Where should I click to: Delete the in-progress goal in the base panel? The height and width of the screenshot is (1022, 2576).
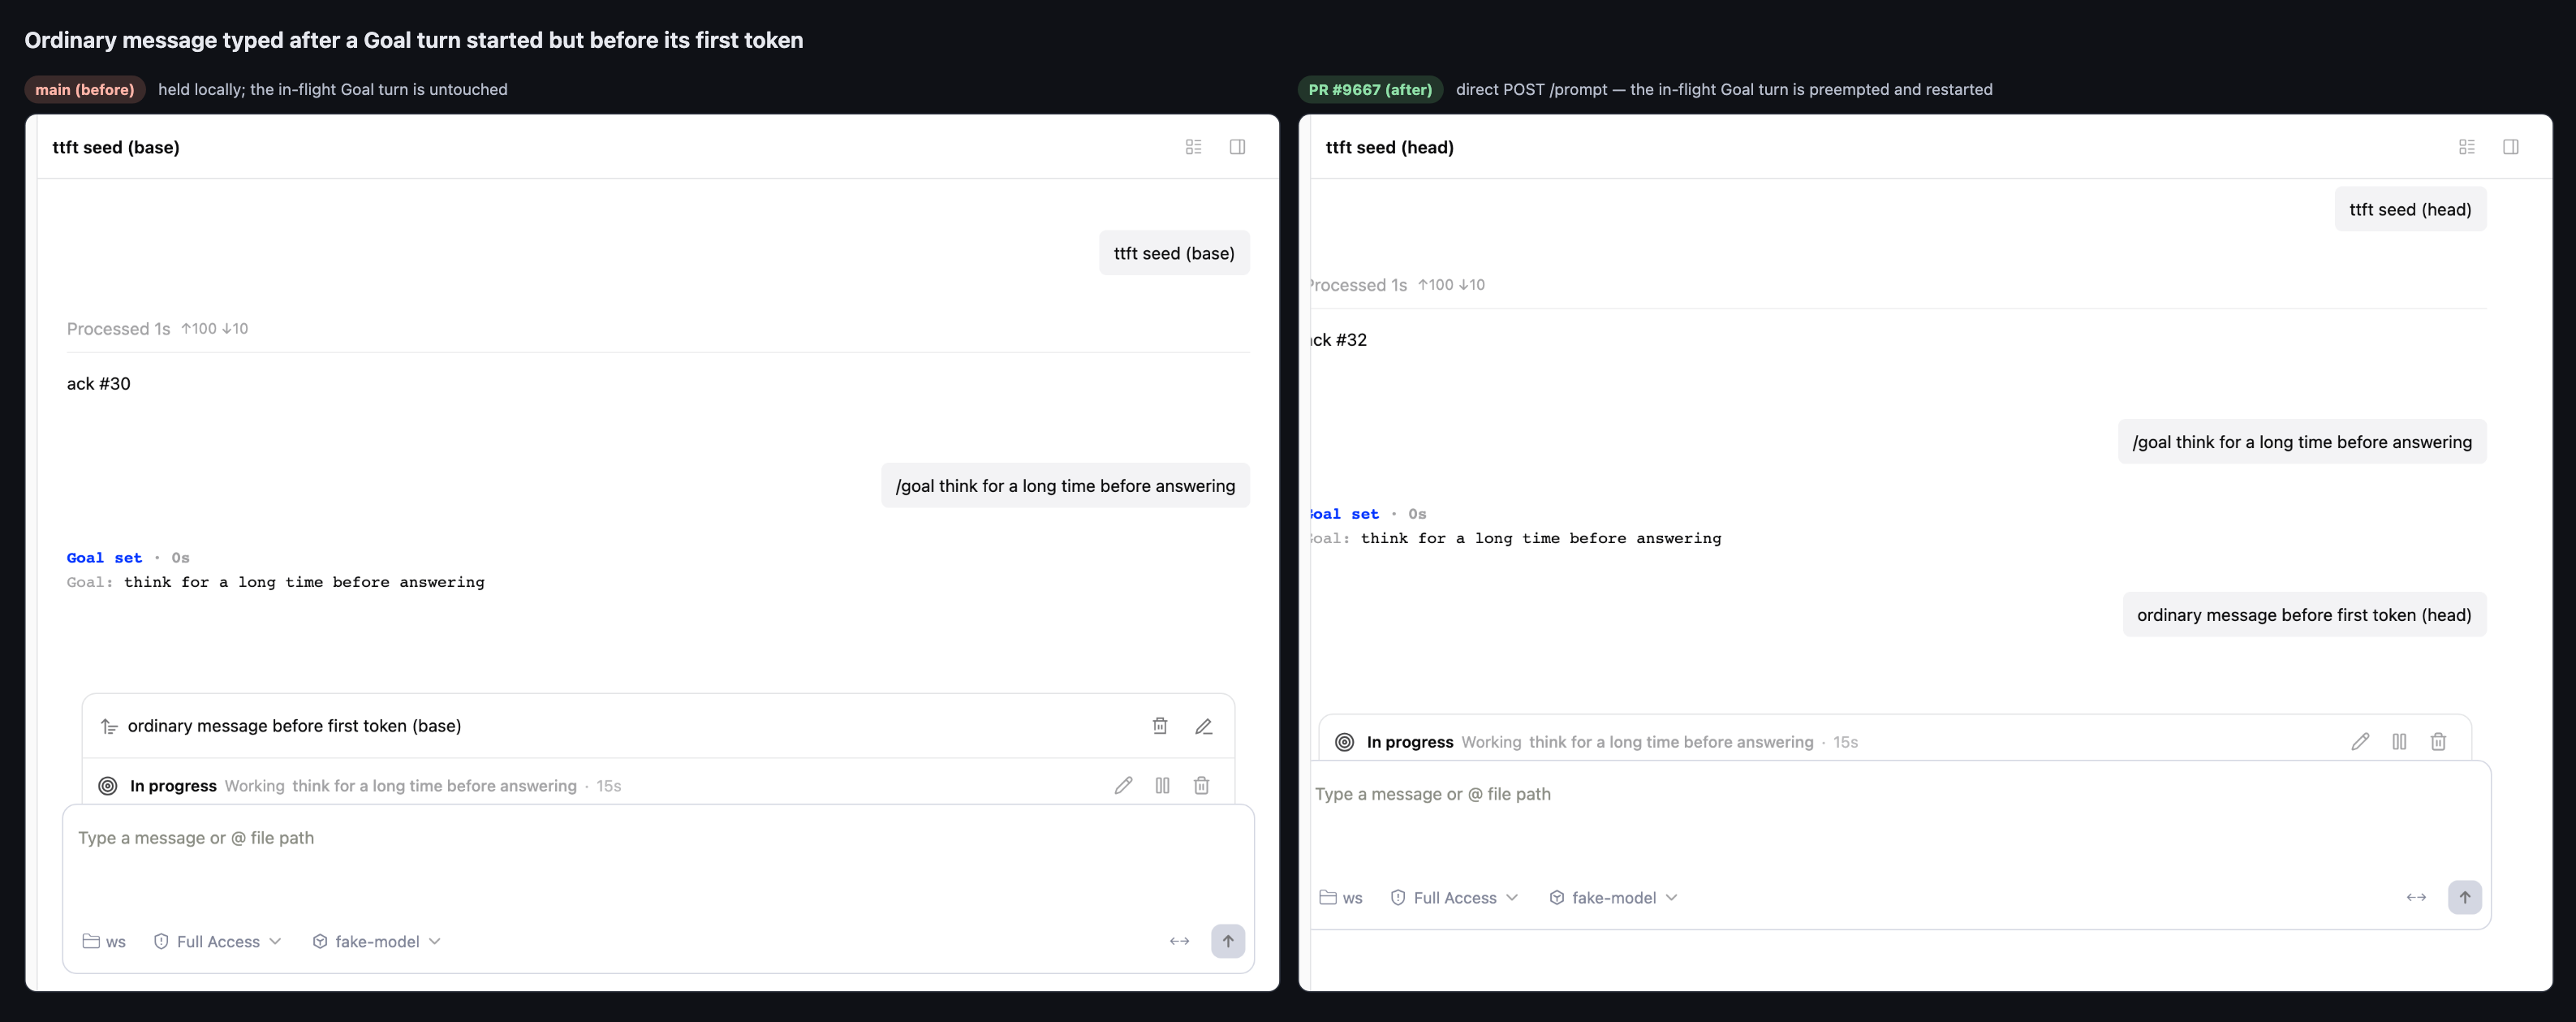(1202, 786)
